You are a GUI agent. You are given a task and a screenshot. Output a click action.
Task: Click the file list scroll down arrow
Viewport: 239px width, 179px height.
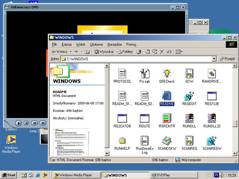click(235, 154)
